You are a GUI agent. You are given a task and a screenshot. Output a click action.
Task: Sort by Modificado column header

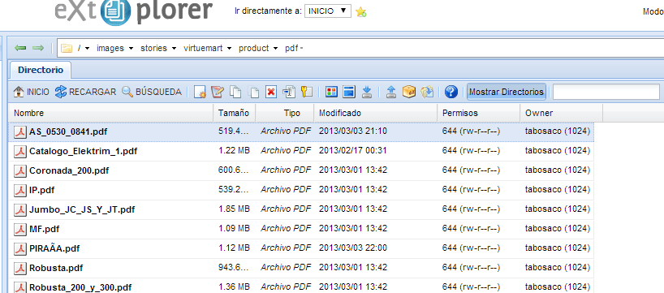[x=376, y=113]
